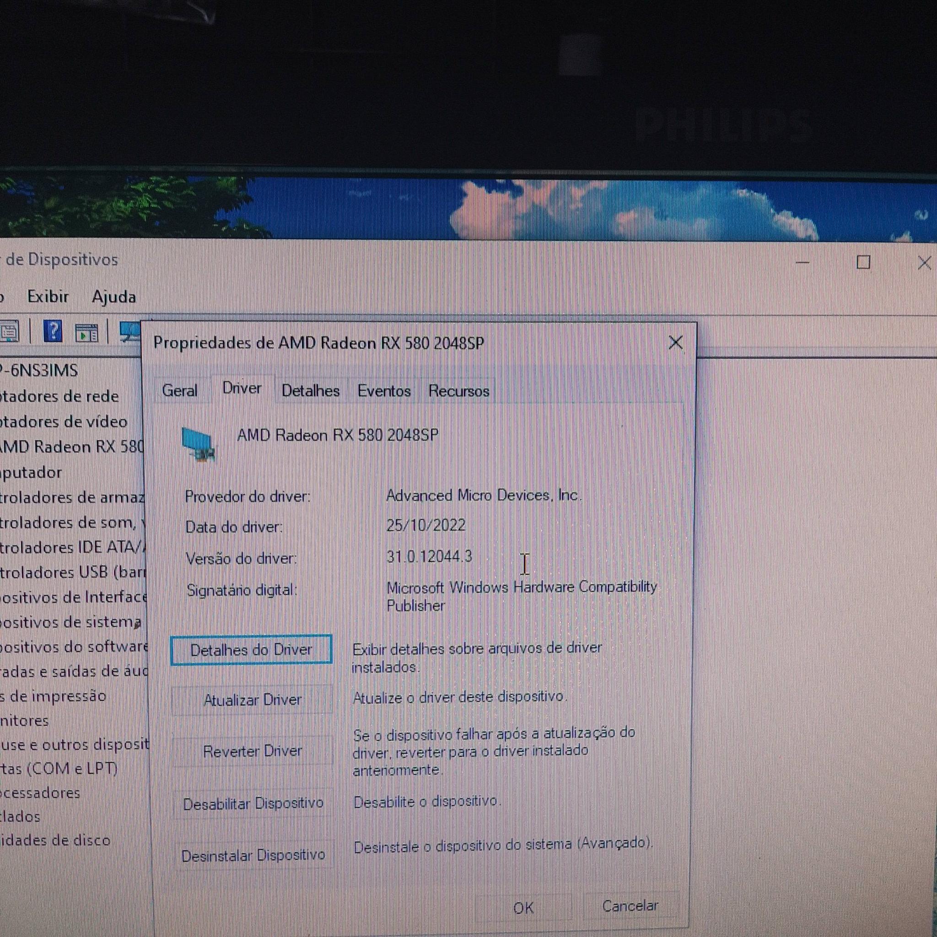Select the network adapters tree item
937x937 pixels.
pos(59,396)
